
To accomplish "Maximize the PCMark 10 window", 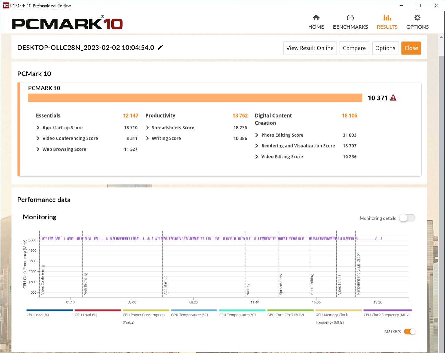I will pyautogui.click(x=419, y=6).
